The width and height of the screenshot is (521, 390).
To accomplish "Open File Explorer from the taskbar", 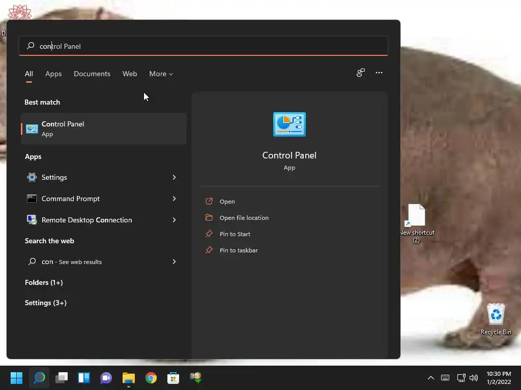I will [x=129, y=378].
